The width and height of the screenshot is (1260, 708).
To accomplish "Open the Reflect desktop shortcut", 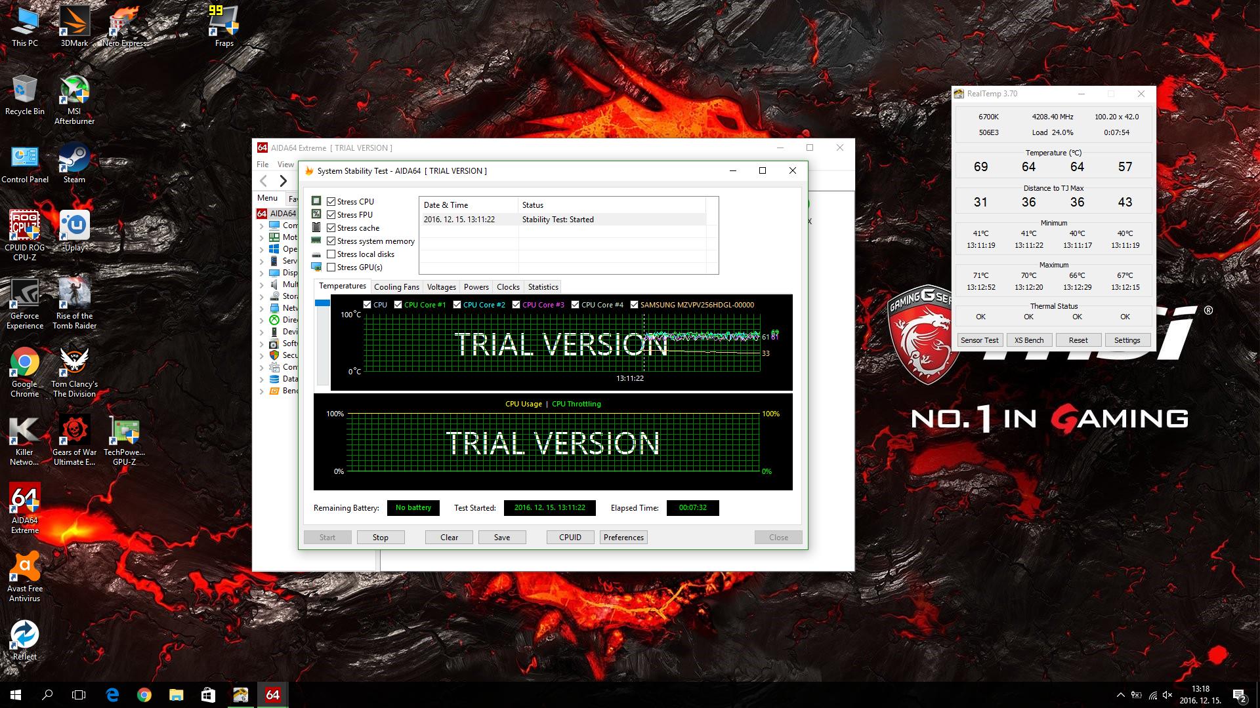I will coord(25,639).
